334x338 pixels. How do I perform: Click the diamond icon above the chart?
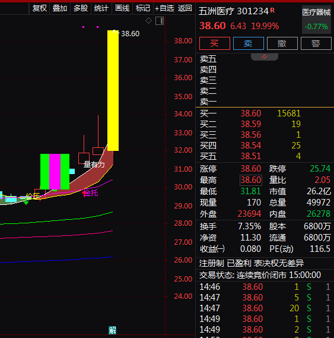(x=148, y=21)
